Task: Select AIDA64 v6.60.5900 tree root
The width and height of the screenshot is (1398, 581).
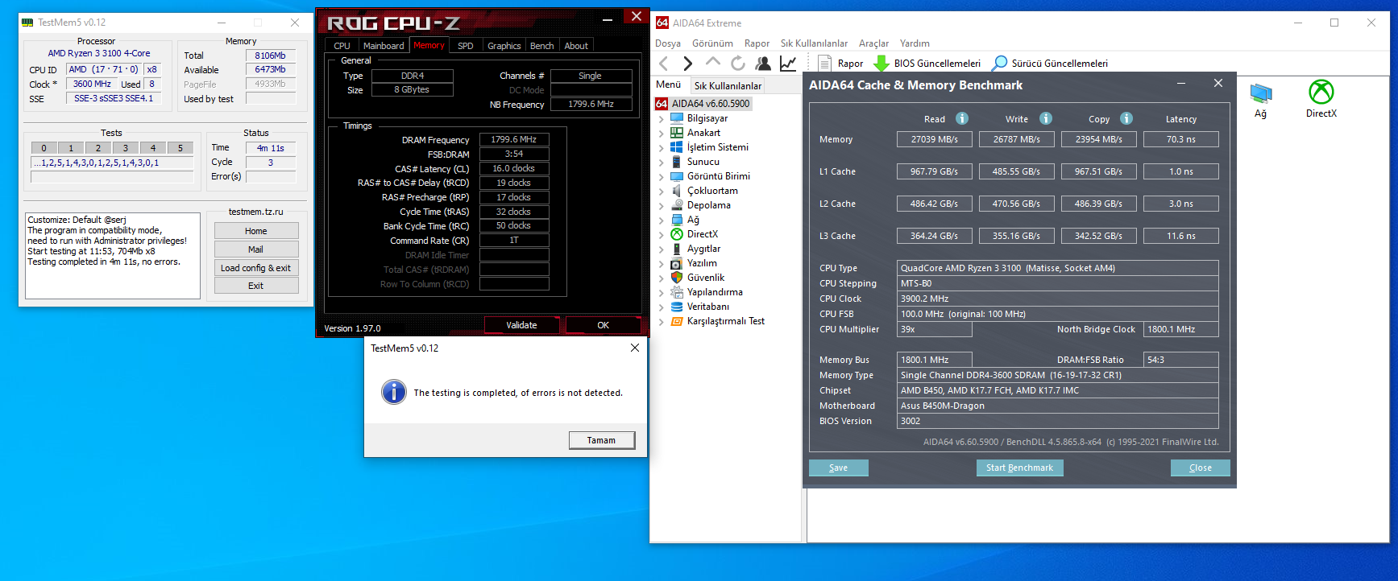Action: 703,104
